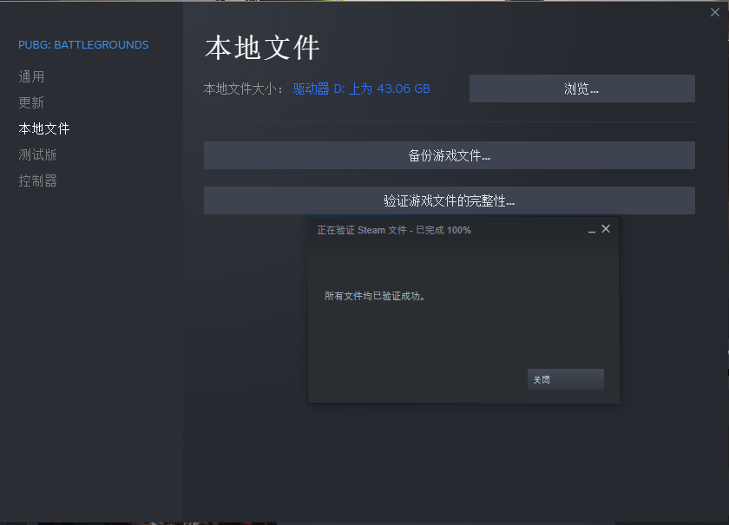Click 验证游戏文件的完整性... button
This screenshot has width=729, height=525.
pos(450,200)
